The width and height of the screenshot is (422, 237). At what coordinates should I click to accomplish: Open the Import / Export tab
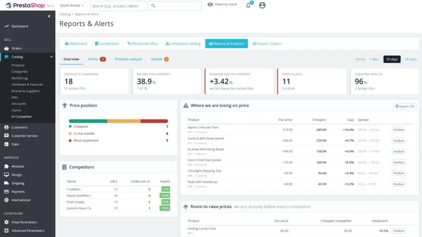coord(267,44)
